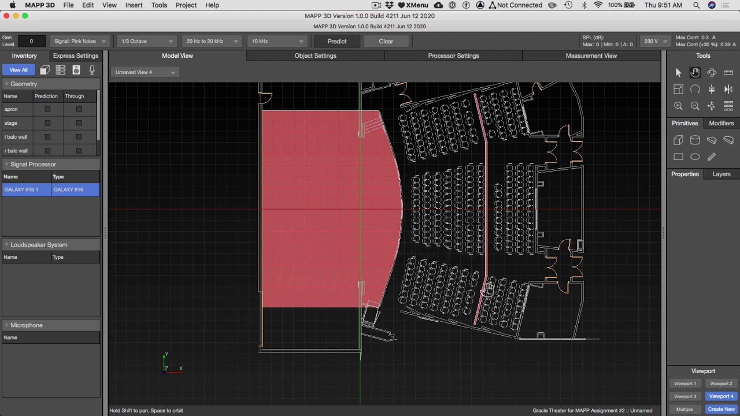Toggle Prediction checkbox for stage

[47, 123]
